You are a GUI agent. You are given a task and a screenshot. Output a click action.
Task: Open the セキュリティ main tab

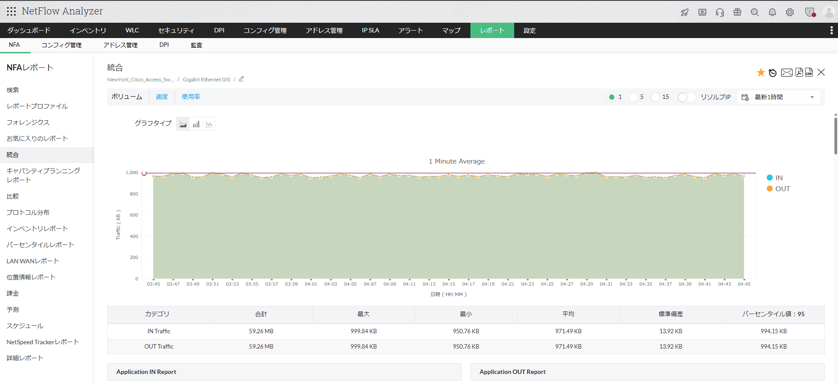[176, 30]
